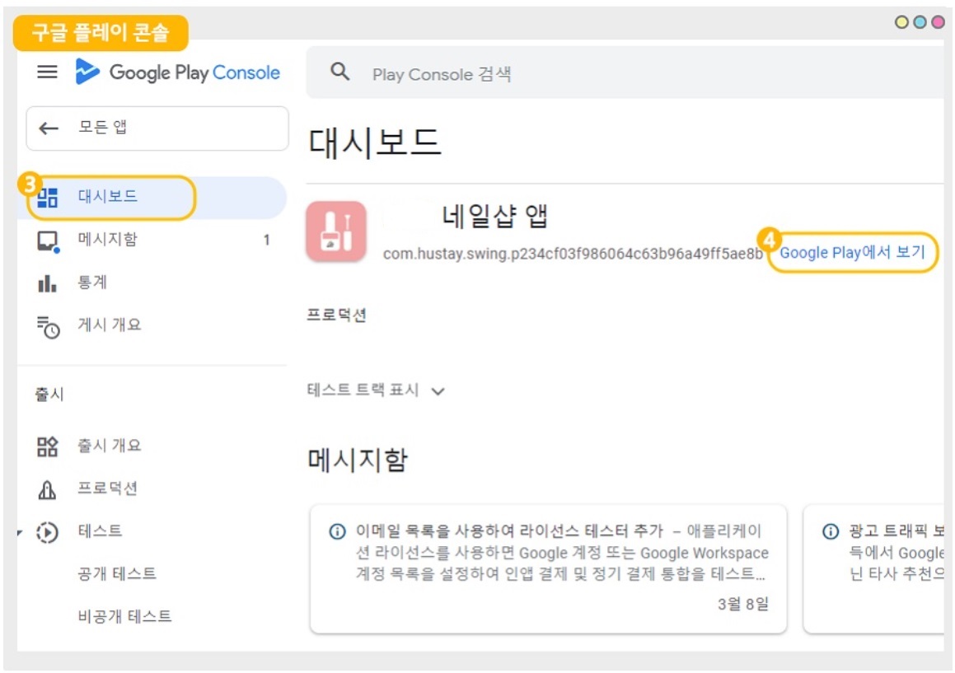Viewport: 955px width, 673px height.
Task: Click the 출시 section label in the sidebar
Action: point(49,395)
